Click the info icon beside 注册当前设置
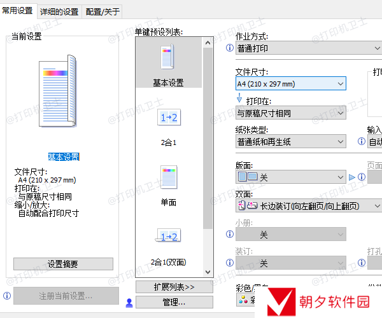Image resolution: width=382 pixels, height=318 pixels. (7, 296)
